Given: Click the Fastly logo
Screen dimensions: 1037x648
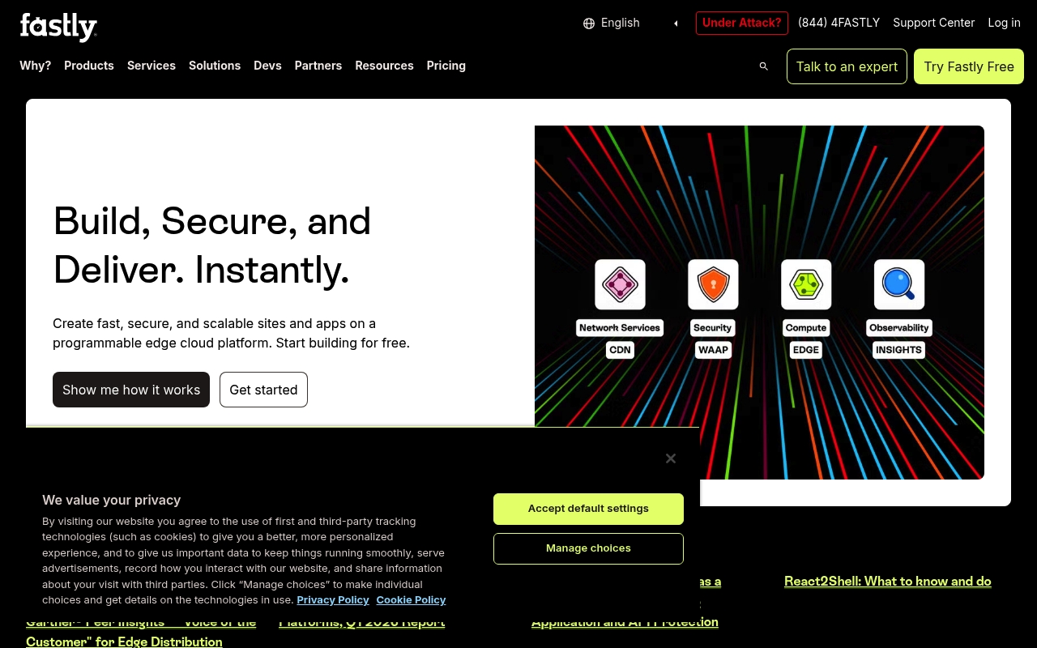Looking at the screenshot, I should coord(58,27).
